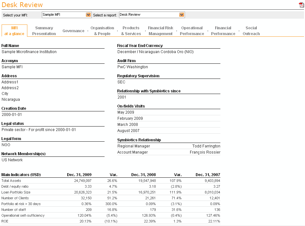Go to the Governance tab
The image size is (305, 226).
73,31
